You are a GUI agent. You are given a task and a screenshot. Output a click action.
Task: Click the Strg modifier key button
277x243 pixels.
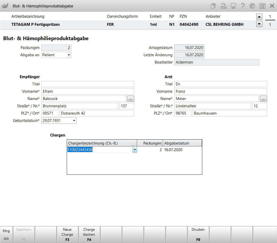point(6,231)
